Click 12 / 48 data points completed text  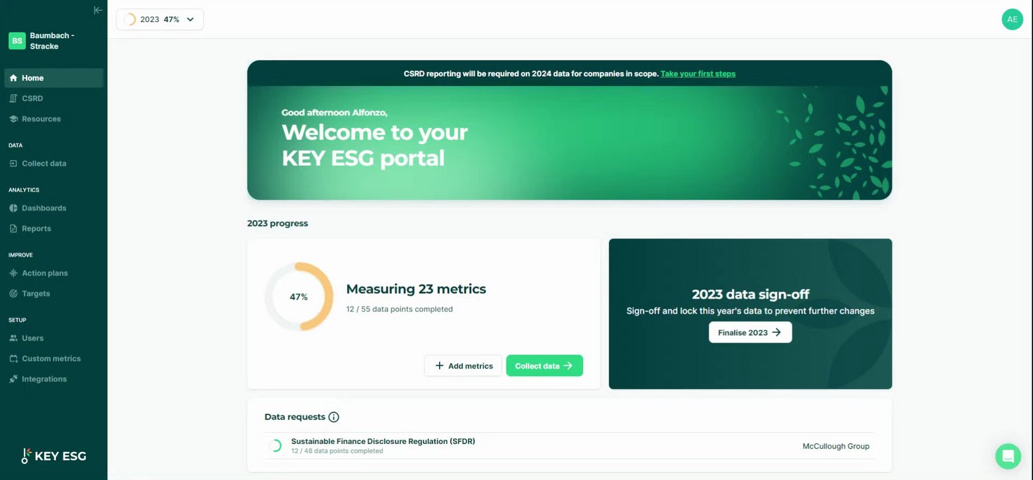point(337,451)
